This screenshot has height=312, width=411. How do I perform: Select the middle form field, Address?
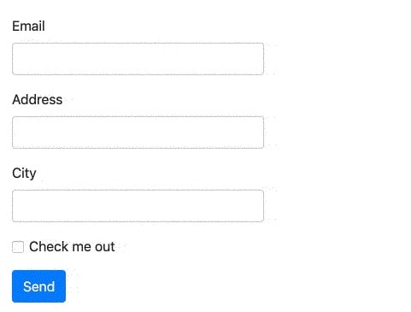click(x=138, y=132)
